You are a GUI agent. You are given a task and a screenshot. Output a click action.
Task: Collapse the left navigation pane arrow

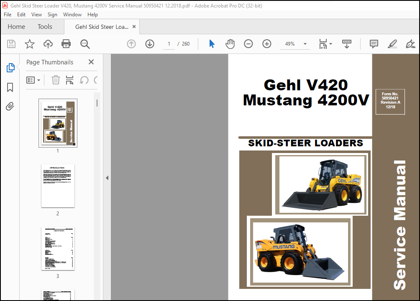tap(107, 178)
